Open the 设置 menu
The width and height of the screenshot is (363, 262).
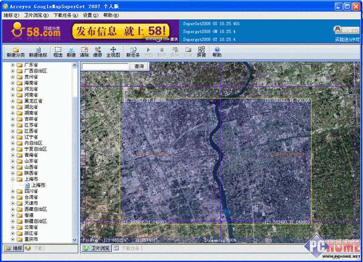pyautogui.click(x=90, y=14)
